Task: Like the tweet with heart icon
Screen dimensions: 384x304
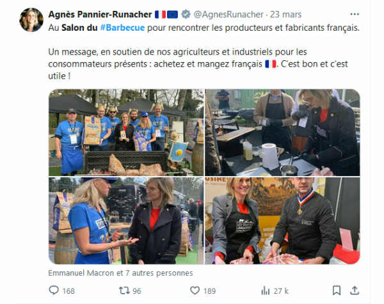Action: click(x=195, y=291)
